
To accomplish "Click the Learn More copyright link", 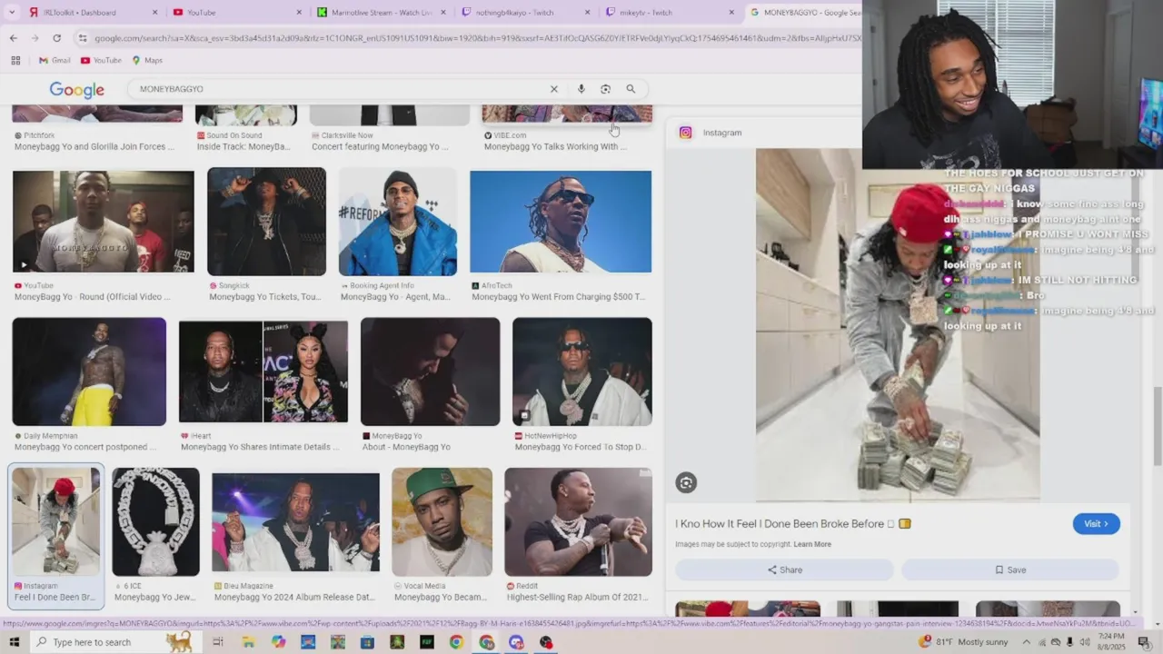I will click(x=812, y=544).
